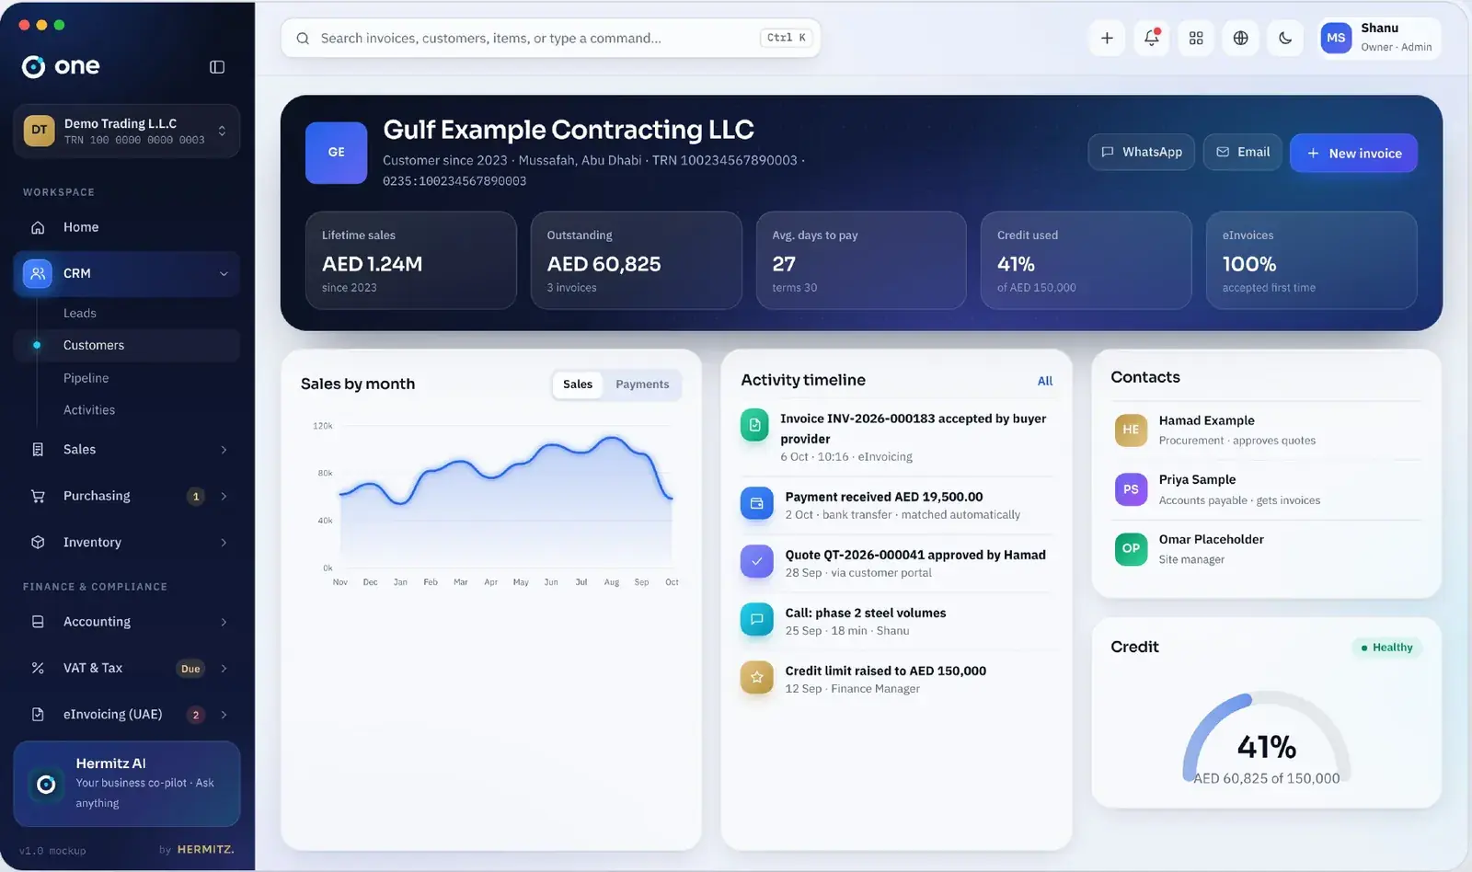Open Demo Trading L.L.C company switcher
This screenshot has height=872, width=1472.
[x=127, y=131]
